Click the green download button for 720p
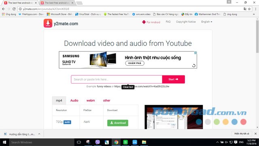This screenshot has width=259, height=146. [118, 123]
